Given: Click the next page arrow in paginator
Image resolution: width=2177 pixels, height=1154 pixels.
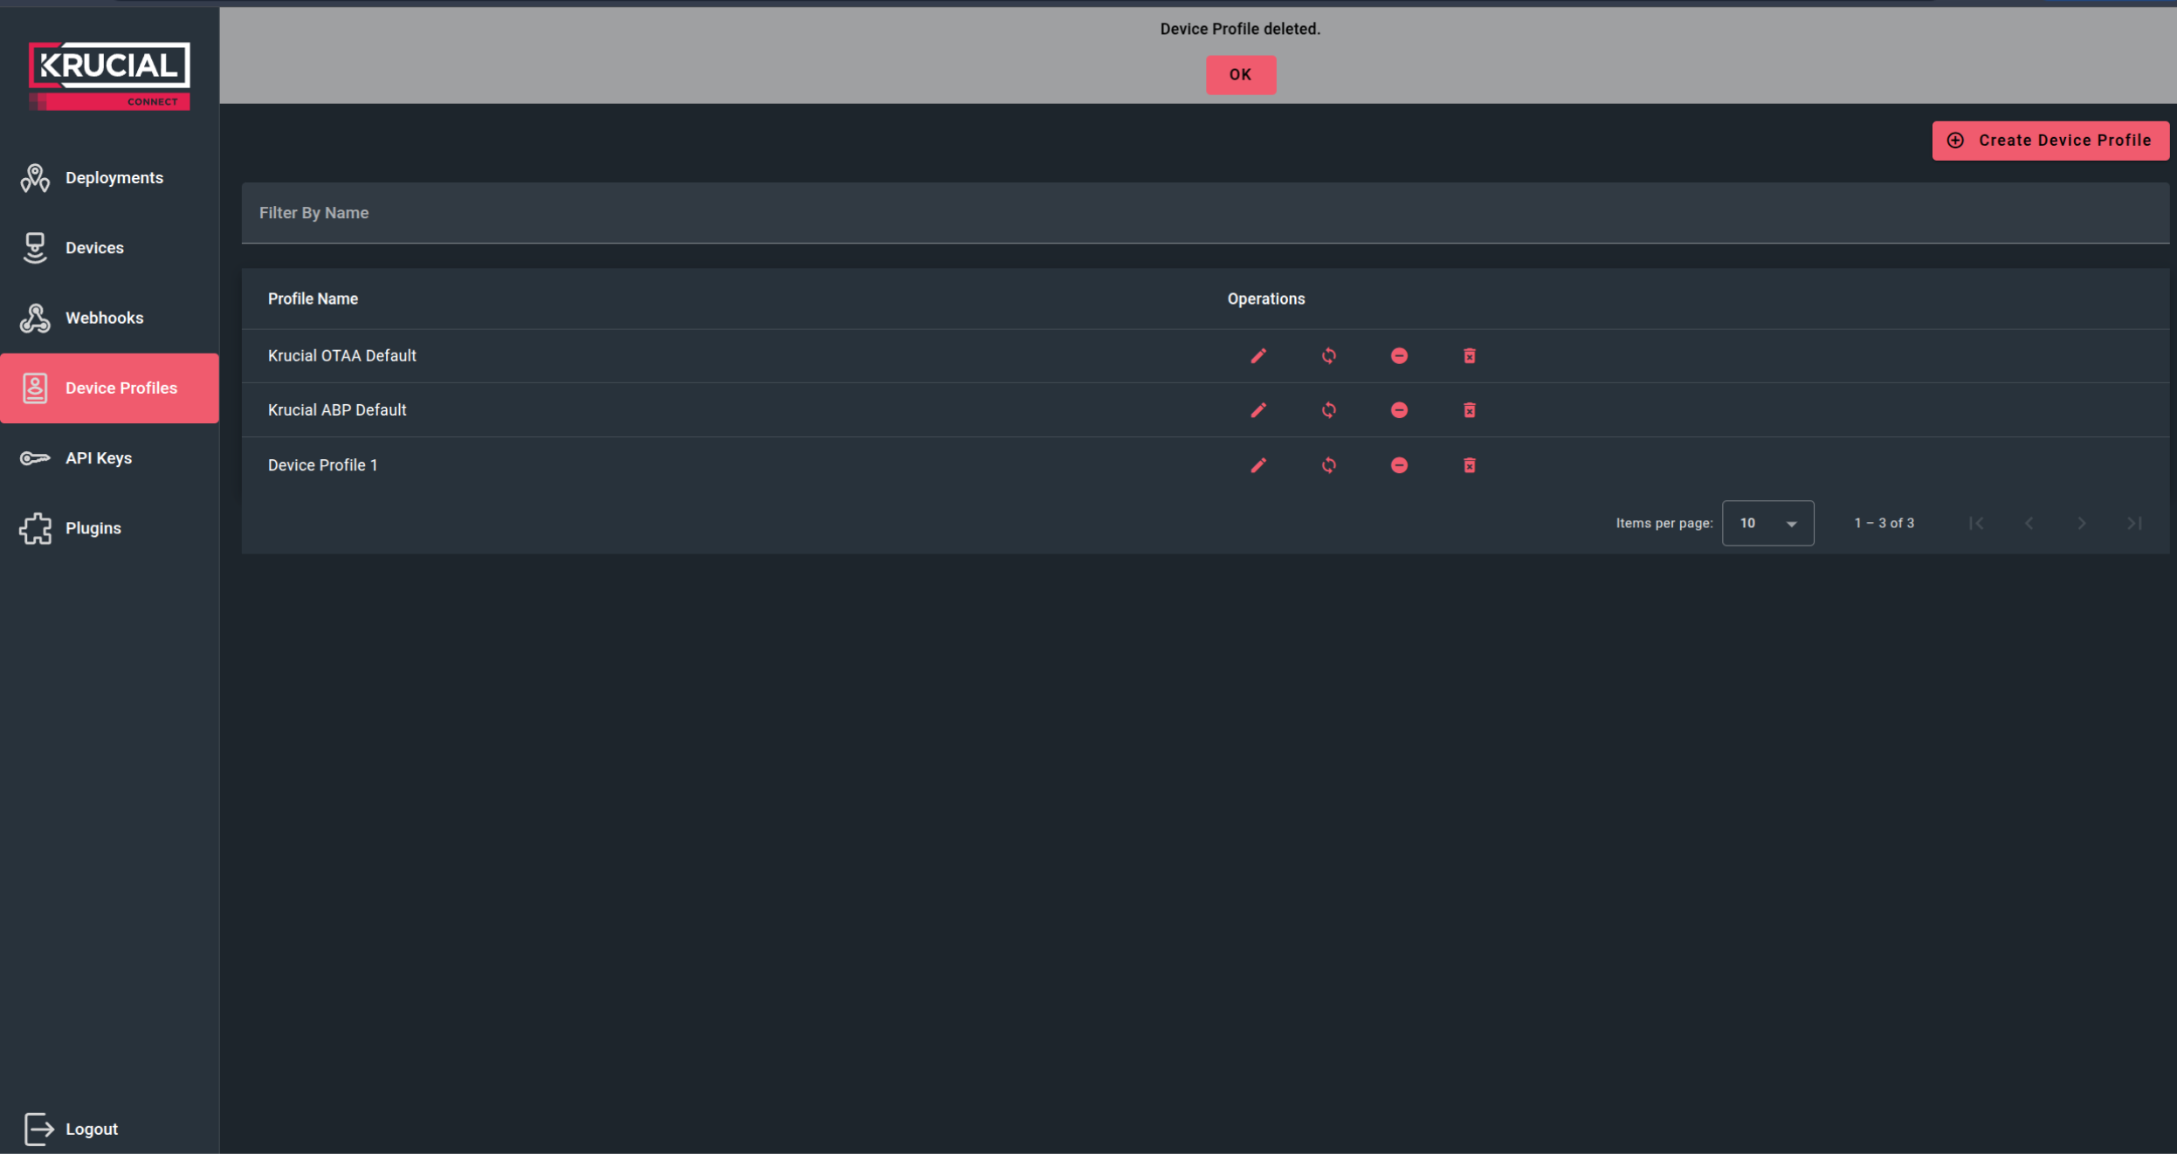Looking at the screenshot, I should click(2081, 523).
